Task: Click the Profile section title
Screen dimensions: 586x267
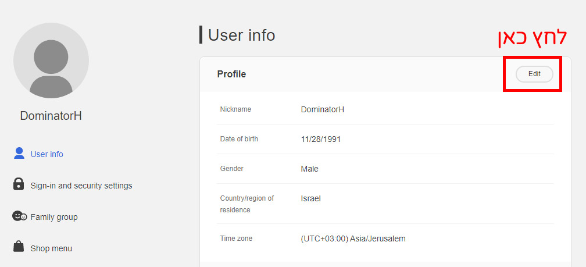Action: [231, 74]
